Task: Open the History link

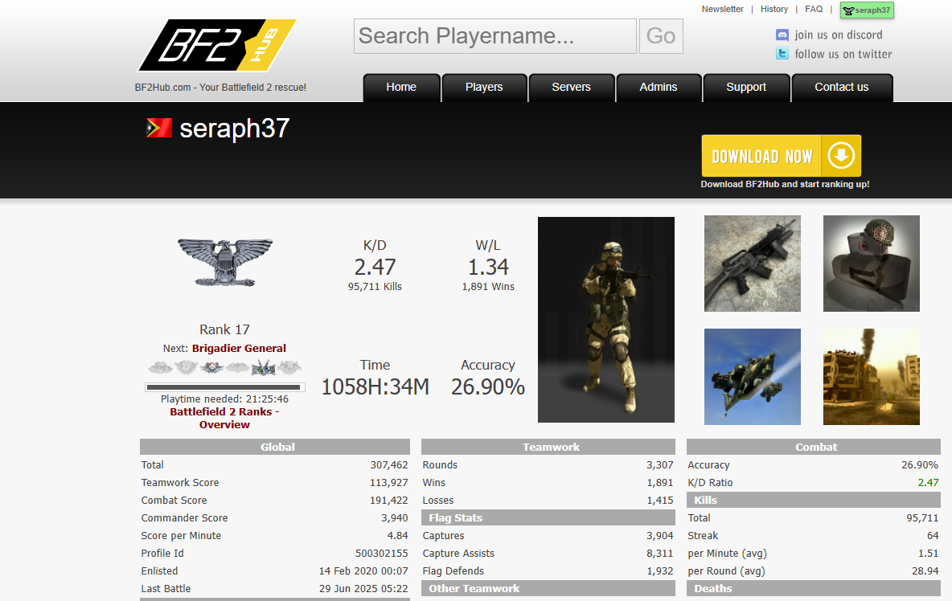Action: [x=774, y=9]
